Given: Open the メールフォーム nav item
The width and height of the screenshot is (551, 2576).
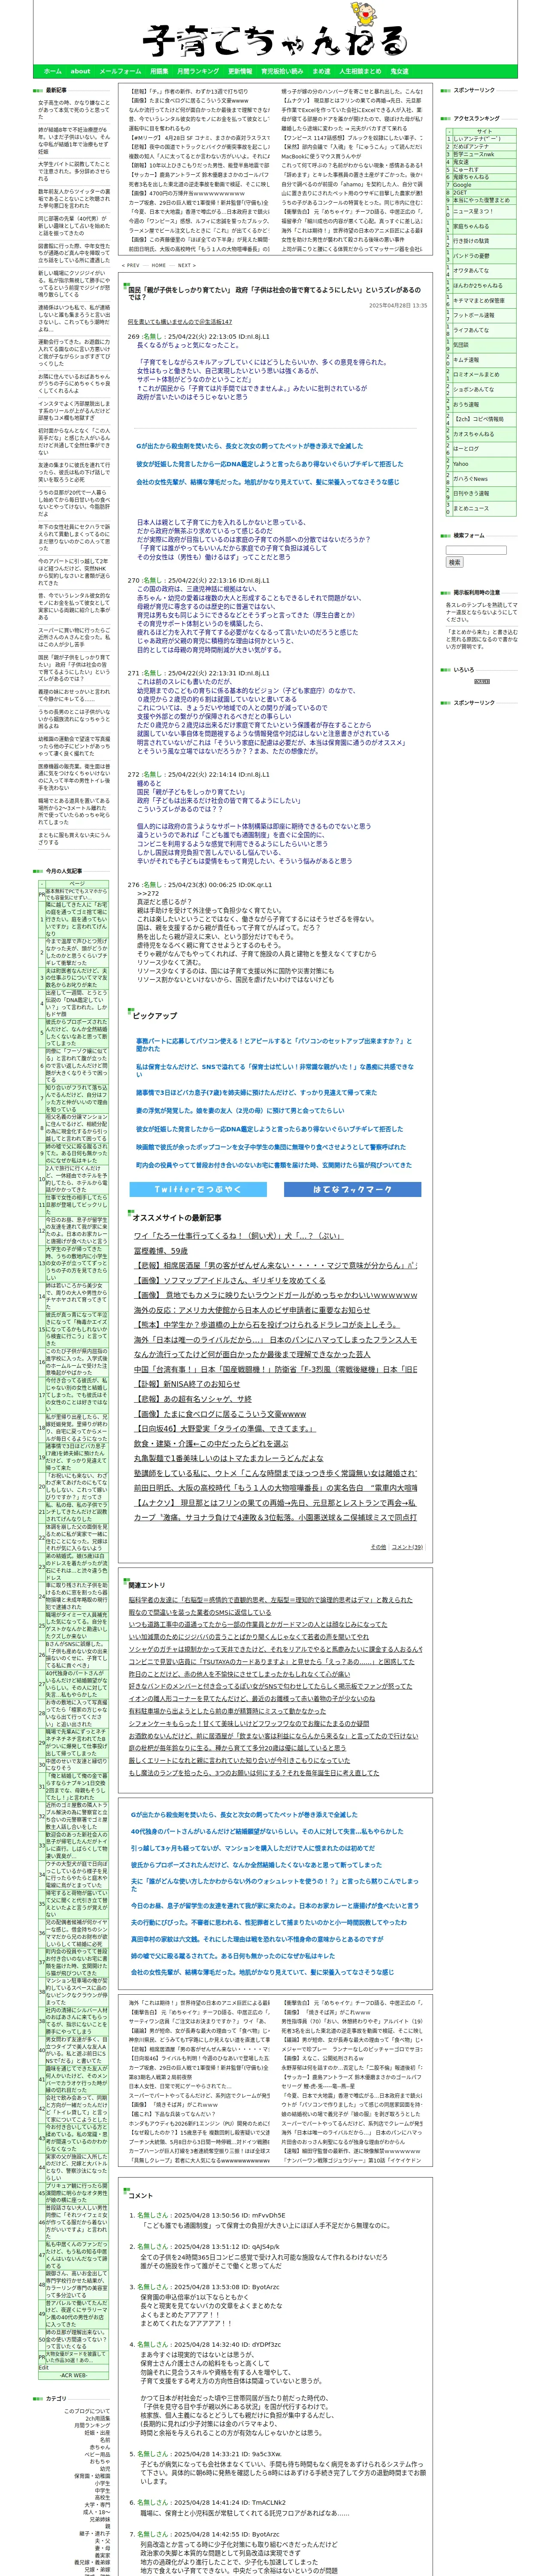Looking at the screenshot, I should (120, 71).
